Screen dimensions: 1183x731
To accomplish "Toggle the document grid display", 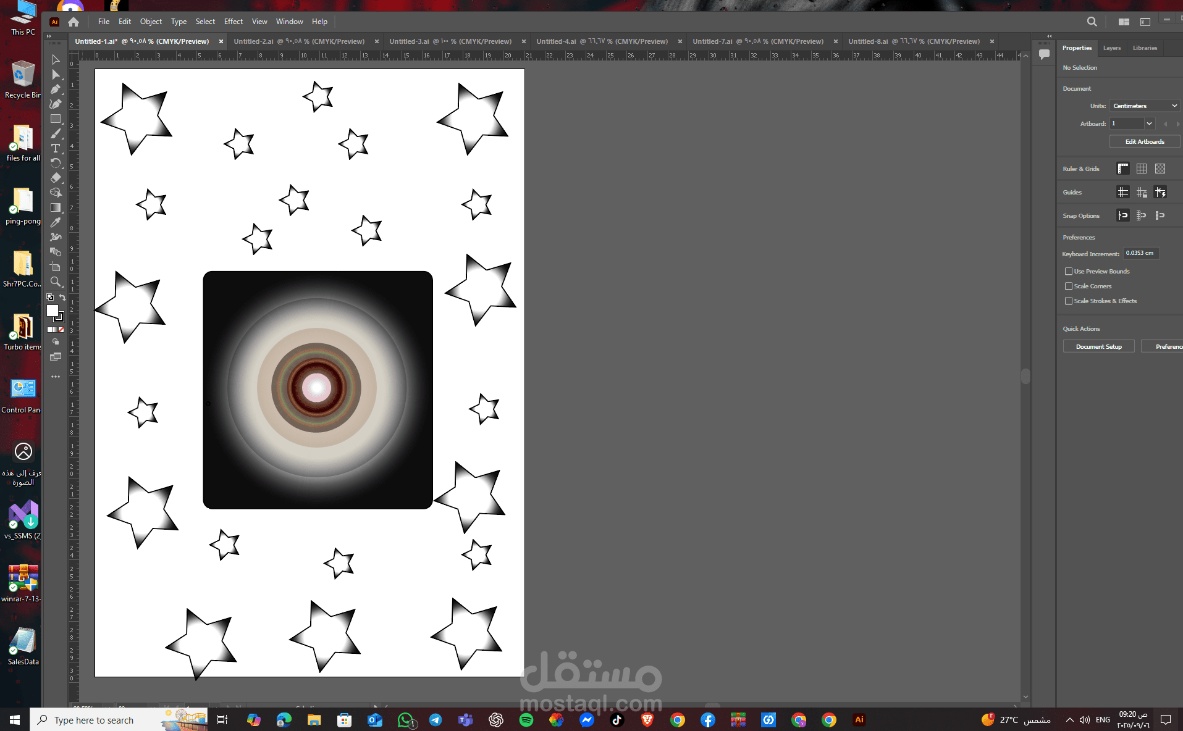I will [x=1142, y=169].
